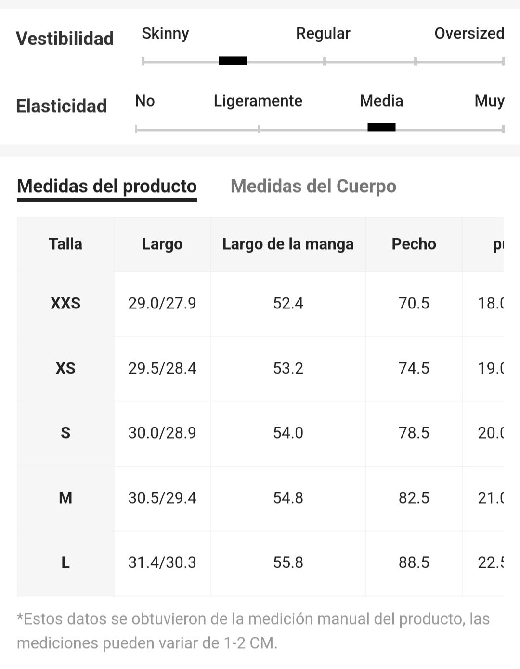Click the Talla column header

point(65,244)
